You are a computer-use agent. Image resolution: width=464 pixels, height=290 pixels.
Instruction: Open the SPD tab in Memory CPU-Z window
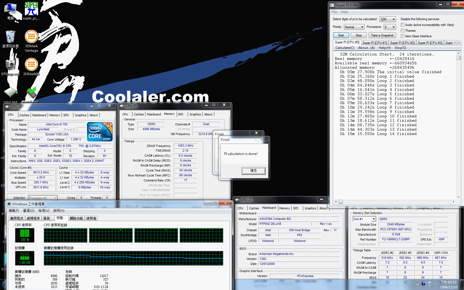[181, 114]
